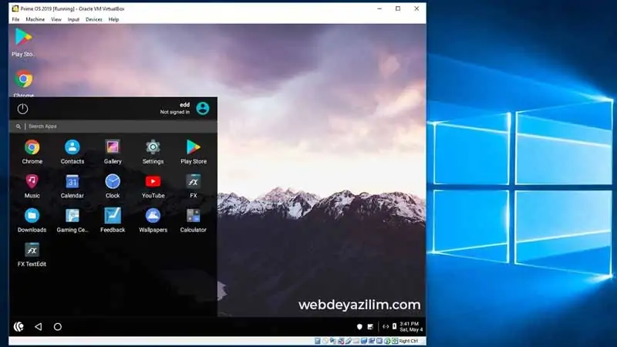The height and width of the screenshot is (347, 617).
Task: Open Settings from the app drawer
Action: pyautogui.click(x=153, y=151)
